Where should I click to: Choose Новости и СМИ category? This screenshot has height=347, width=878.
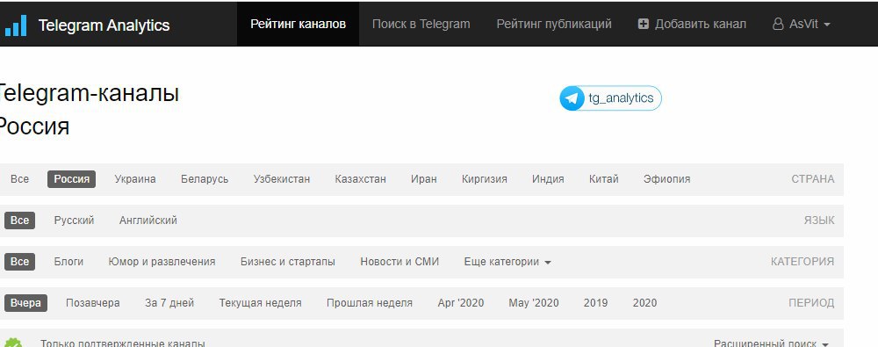(x=399, y=262)
